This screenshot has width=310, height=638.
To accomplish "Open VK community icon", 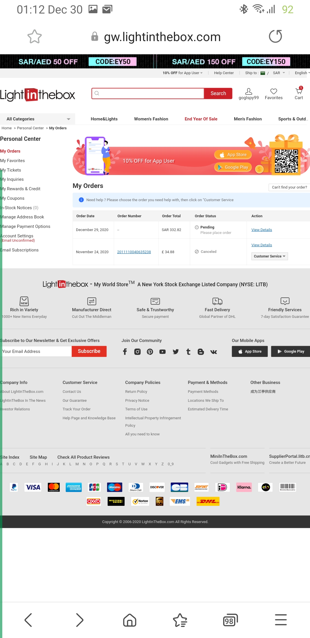I will [214, 352].
